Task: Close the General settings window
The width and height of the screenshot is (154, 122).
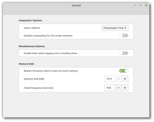Action: click(146, 5)
